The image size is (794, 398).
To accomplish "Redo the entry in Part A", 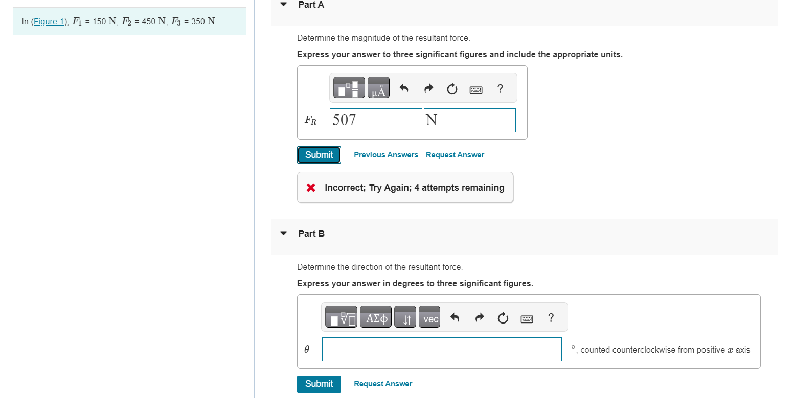I will [428, 89].
